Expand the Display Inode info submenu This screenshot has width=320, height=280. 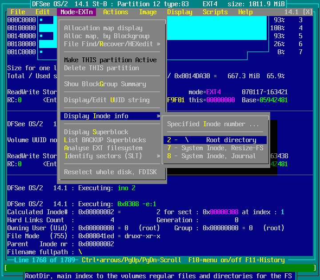pos(112,116)
